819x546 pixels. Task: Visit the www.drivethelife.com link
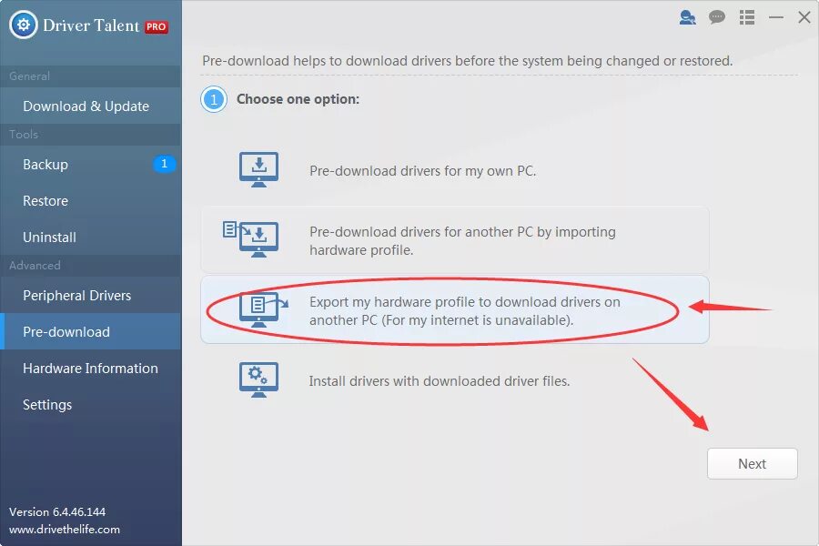pos(65,530)
